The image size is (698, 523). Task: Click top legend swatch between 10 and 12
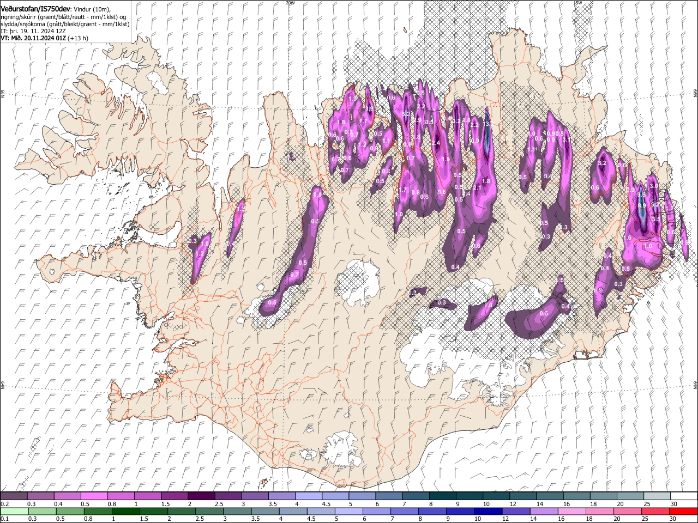point(496,496)
